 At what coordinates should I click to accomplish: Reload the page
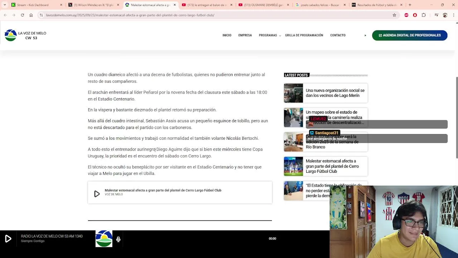click(22, 15)
